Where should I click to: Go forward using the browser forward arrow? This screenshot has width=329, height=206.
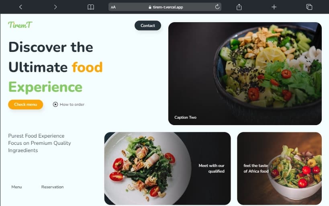pos(55,7)
